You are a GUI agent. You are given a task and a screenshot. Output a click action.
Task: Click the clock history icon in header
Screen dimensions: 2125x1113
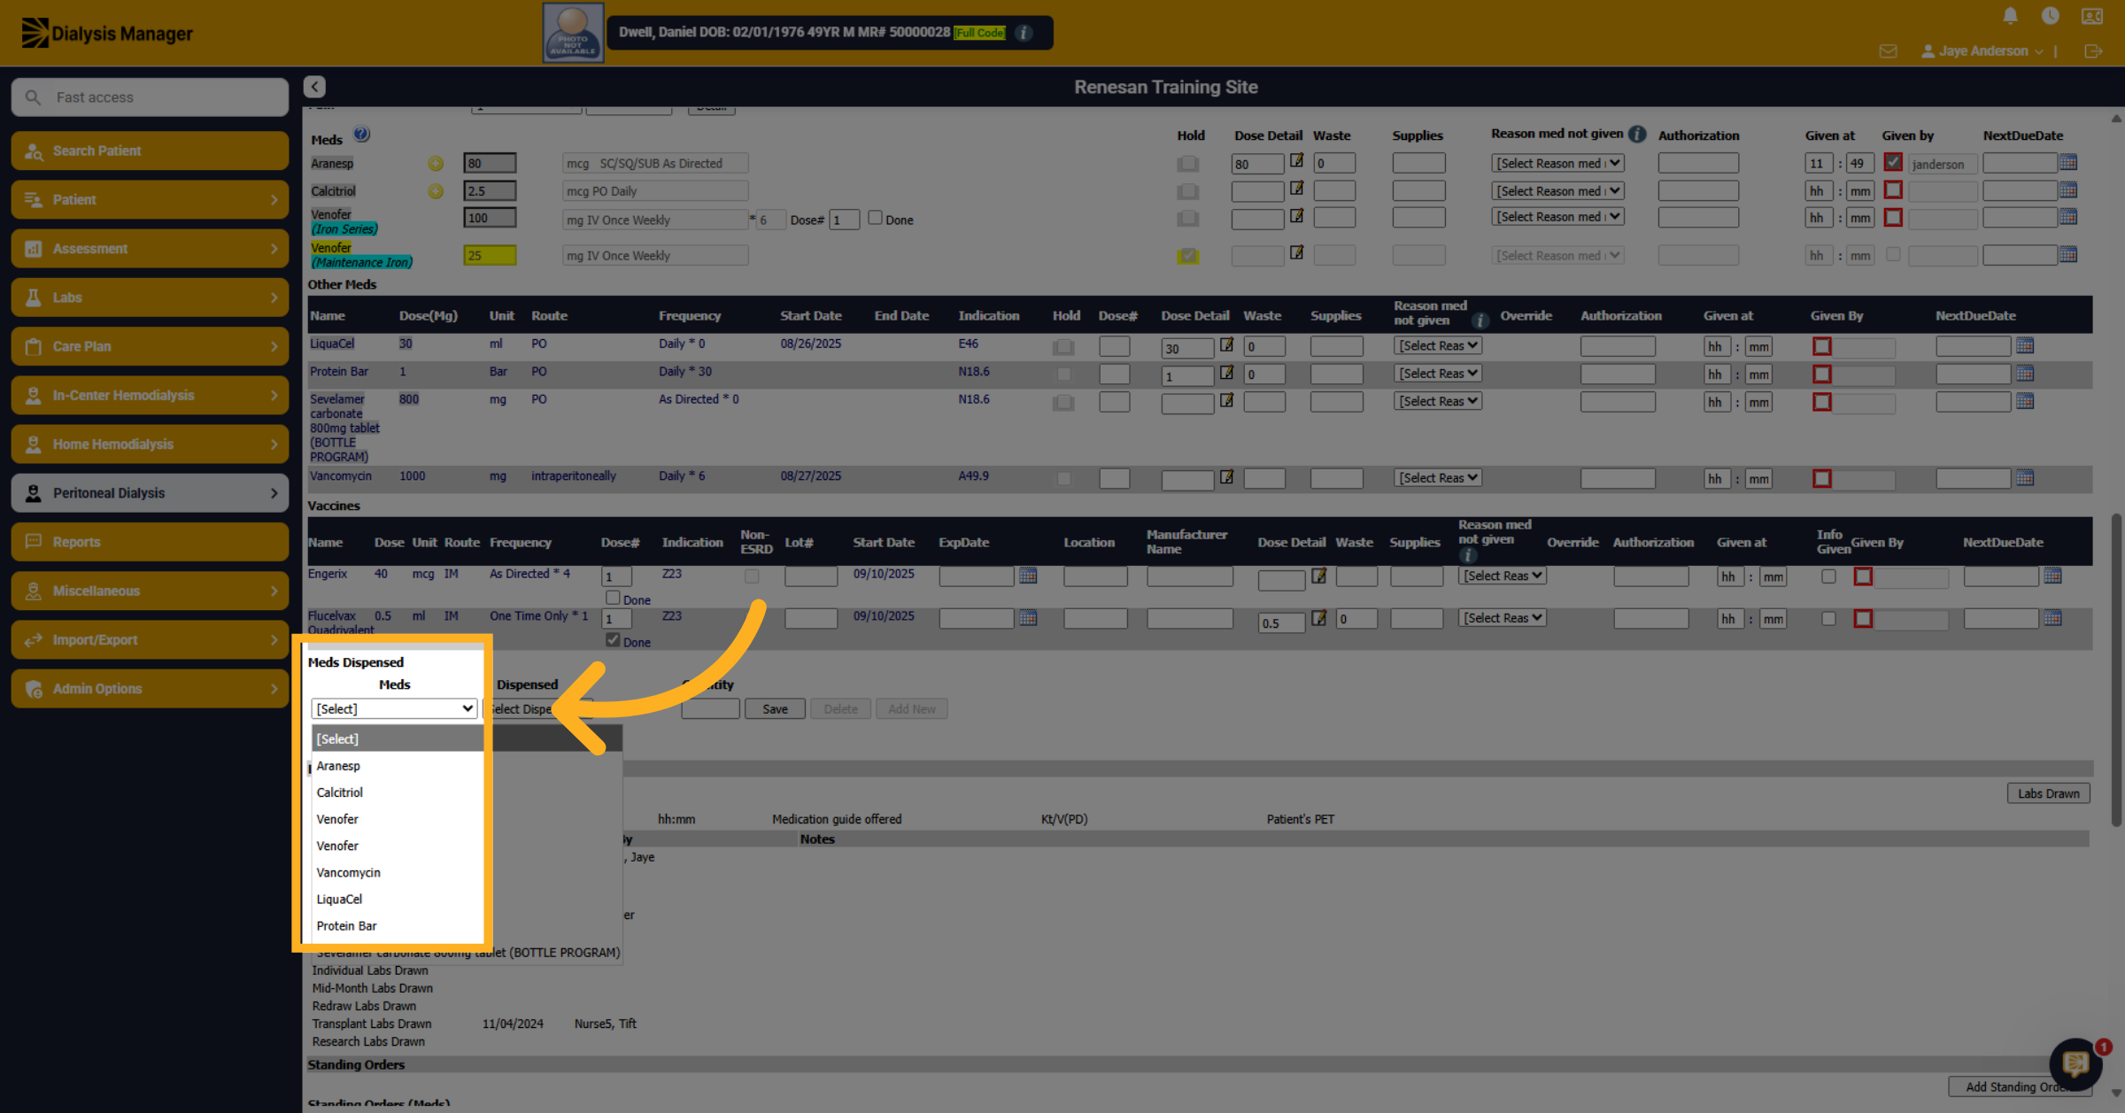pyautogui.click(x=2050, y=16)
